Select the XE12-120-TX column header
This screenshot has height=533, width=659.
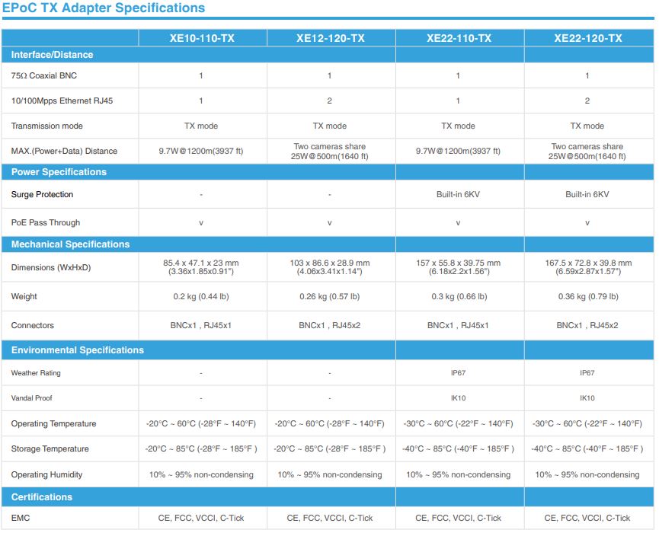pos(331,38)
